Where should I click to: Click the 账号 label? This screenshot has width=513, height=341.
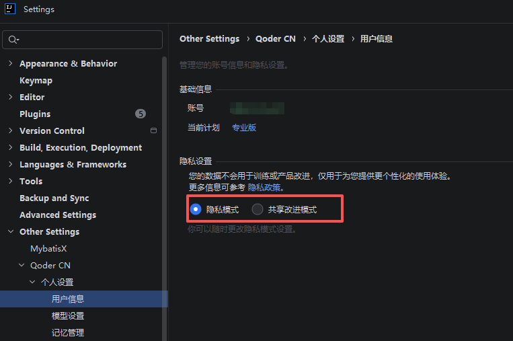tap(196, 108)
